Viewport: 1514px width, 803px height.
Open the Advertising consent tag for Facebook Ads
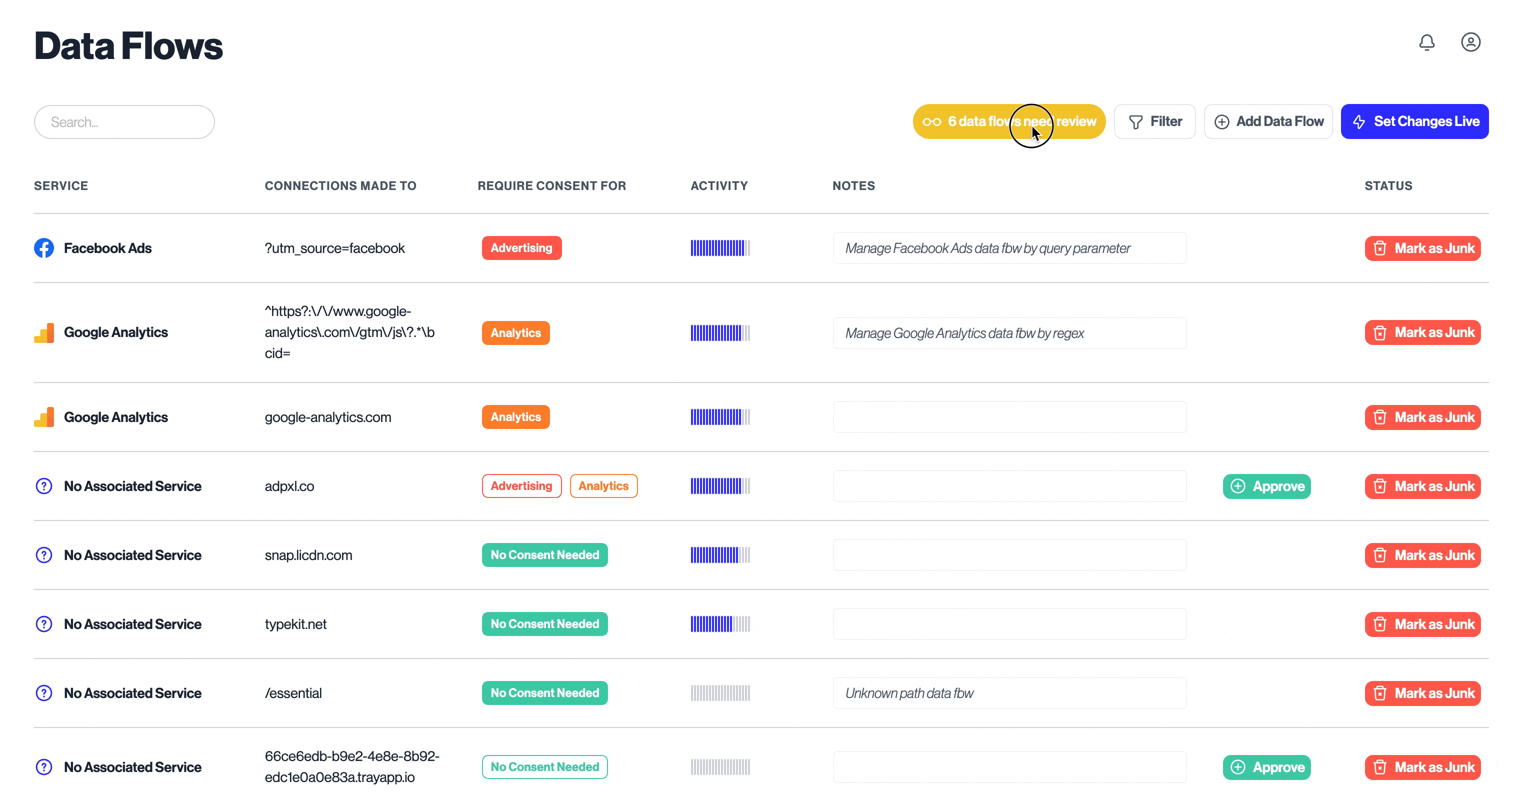tap(521, 248)
